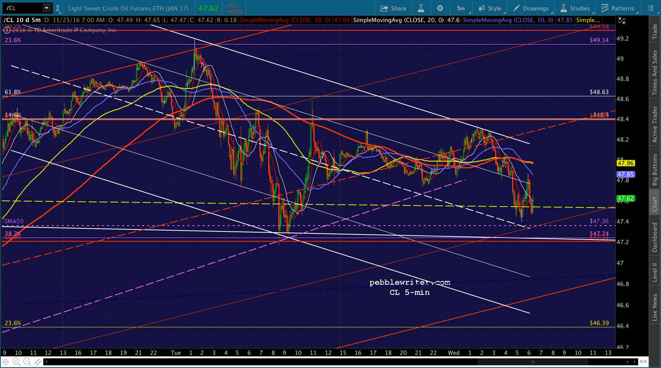Open the Drawings menu
661x368 pixels.
[x=530, y=8]
